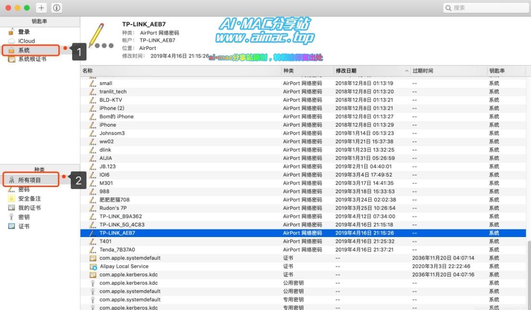The width and height of the screenshot is (531, 310).
Task: Sort by the 种类 column header
Action: click(x=307, y=71)
